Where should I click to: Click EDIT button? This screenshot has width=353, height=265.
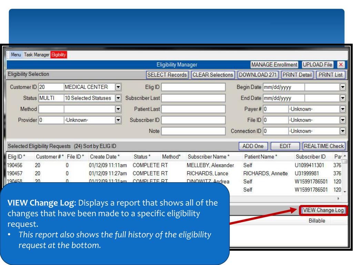click(x=285, y=146)
